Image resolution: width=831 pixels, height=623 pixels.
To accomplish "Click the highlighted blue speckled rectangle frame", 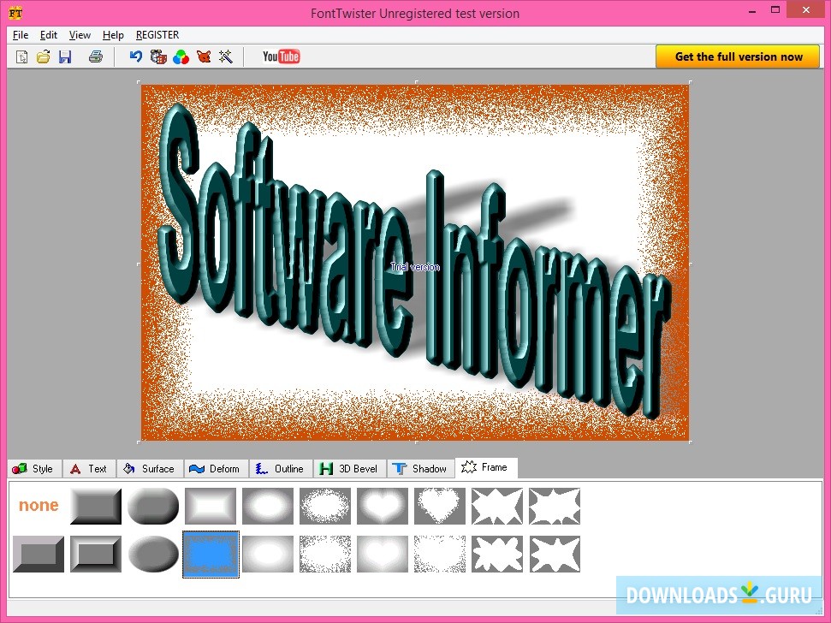I will click(x=211, y=555).
